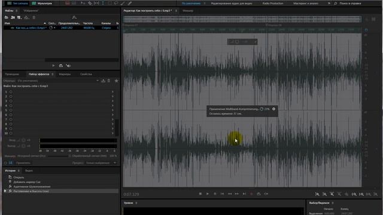Click the Apply button in Effects Rack
The image size is (383, 215).
[x=23, y=163]
